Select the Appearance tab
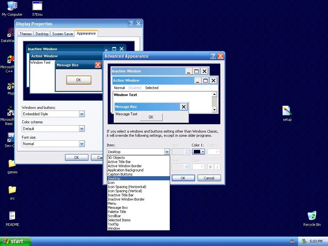 point(86,33)
